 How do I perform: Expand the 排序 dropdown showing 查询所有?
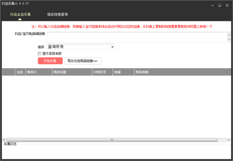pos(80,47)
